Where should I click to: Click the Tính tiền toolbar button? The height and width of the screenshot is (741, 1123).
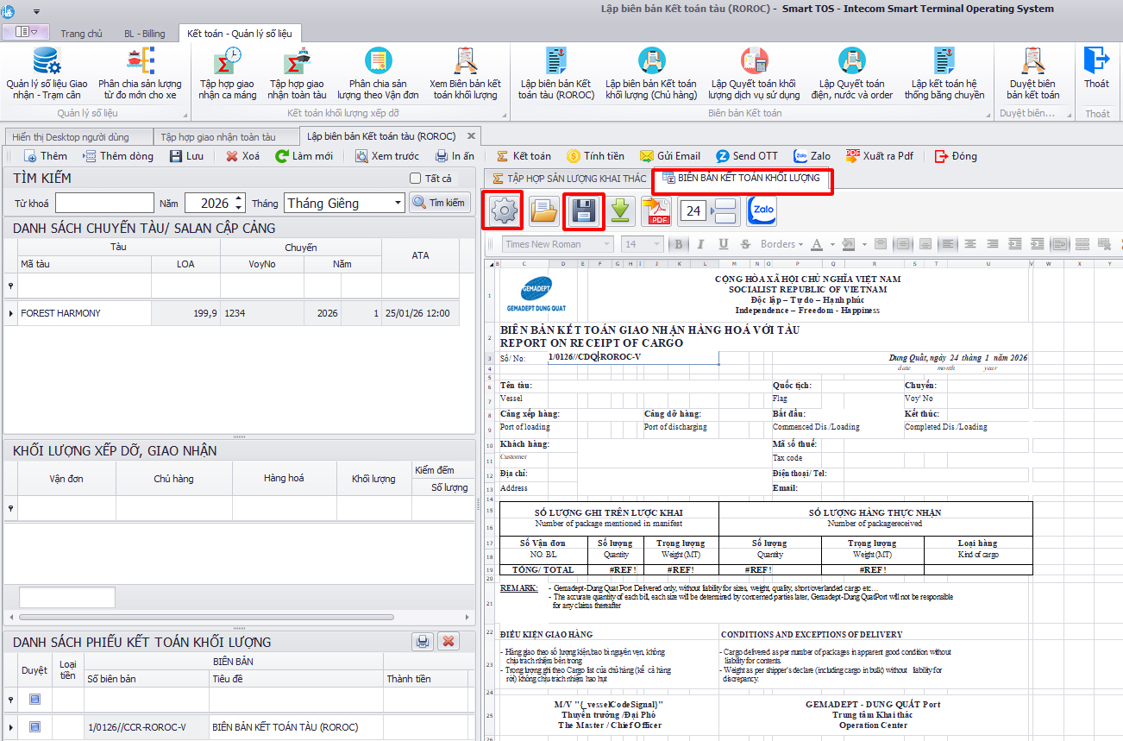595,156
